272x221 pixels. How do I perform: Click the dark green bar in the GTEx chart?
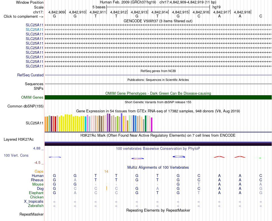pyautogui.click(x=145, y=124)
